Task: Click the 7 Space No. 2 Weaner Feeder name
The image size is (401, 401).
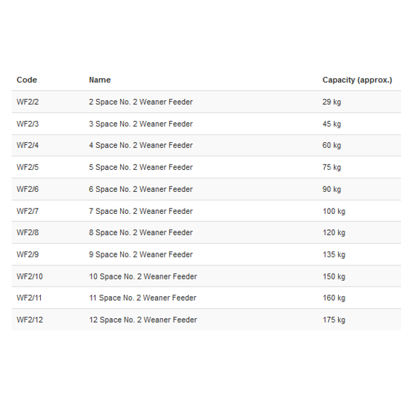Action: 140,211
